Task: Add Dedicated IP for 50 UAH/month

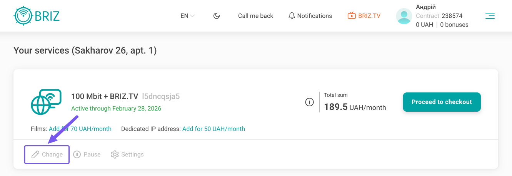Action: 213,129
